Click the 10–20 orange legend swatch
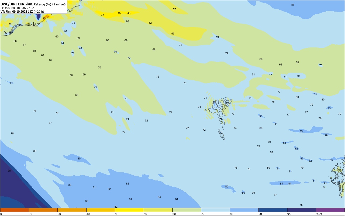345x216 pixels. 43,210
